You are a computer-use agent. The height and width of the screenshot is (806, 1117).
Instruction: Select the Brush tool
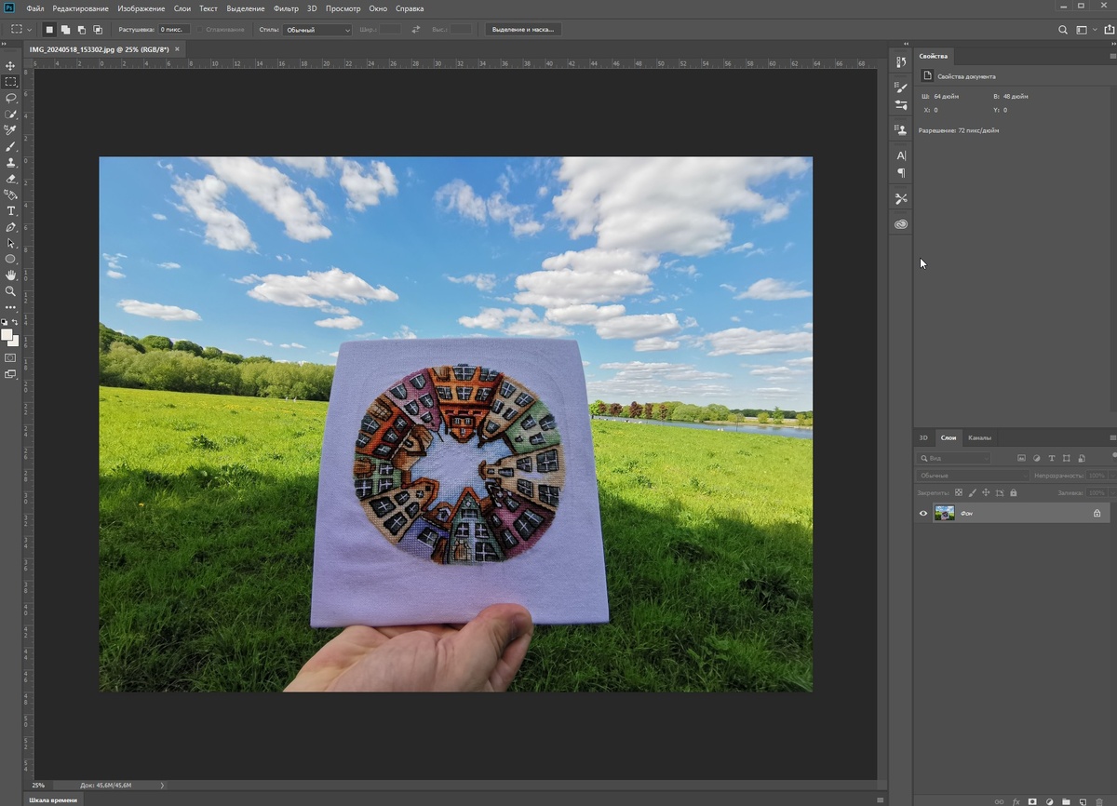pyautogui.click(x=10, y=146)
